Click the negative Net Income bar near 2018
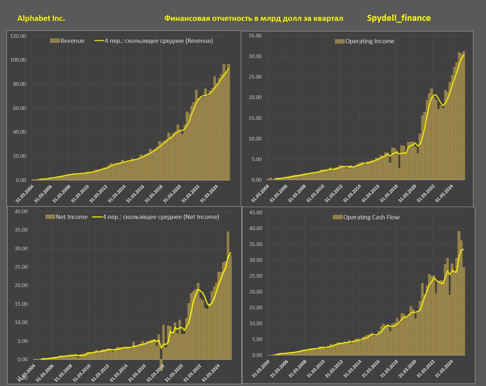Viewport: 486px width, 386px height. (x=161, y=365)
